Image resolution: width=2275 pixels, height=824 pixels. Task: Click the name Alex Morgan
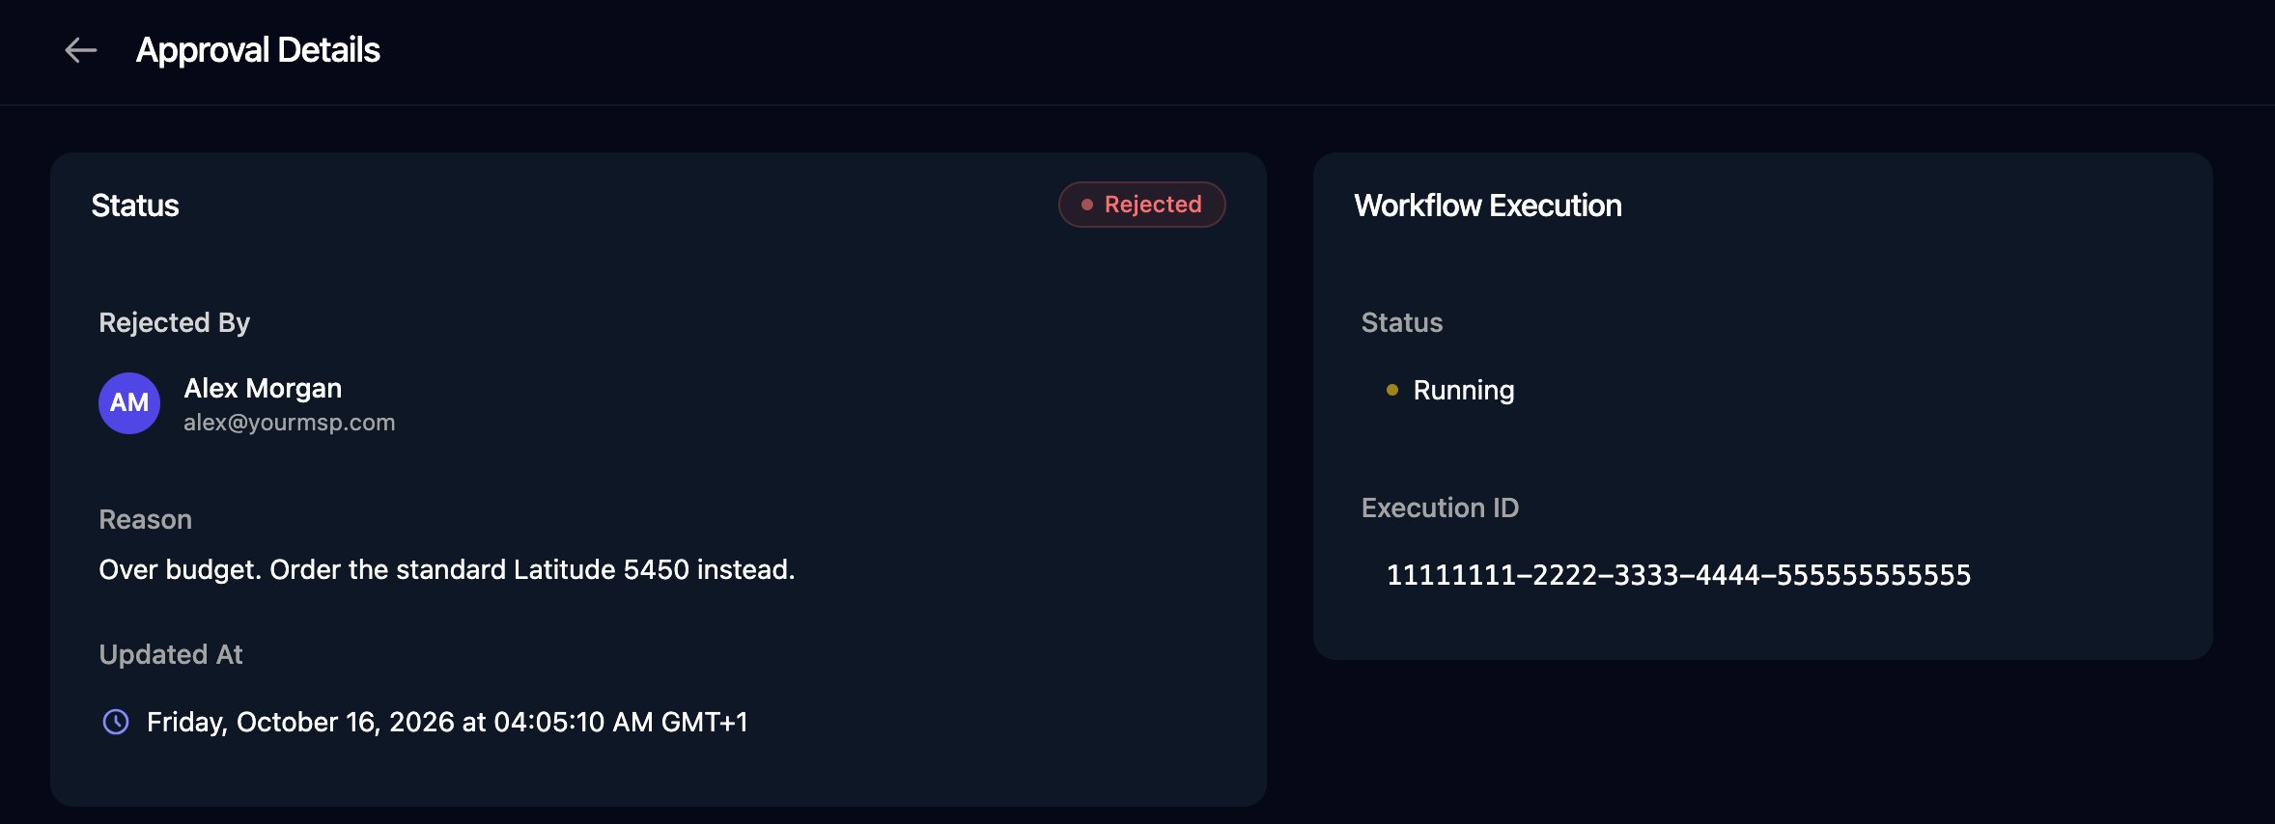(x=263, y=388)
